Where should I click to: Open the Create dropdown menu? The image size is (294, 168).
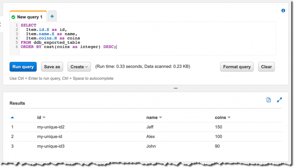[79, 67]
